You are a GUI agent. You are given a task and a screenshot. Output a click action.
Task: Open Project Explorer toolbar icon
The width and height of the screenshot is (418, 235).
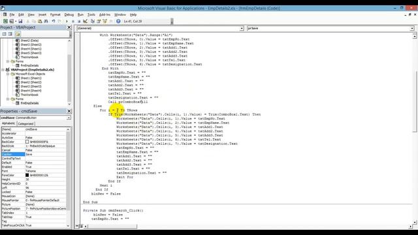point(93,22)
